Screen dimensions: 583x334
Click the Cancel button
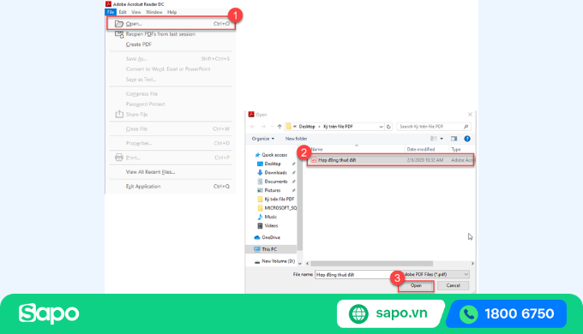(x=453, y=286)
